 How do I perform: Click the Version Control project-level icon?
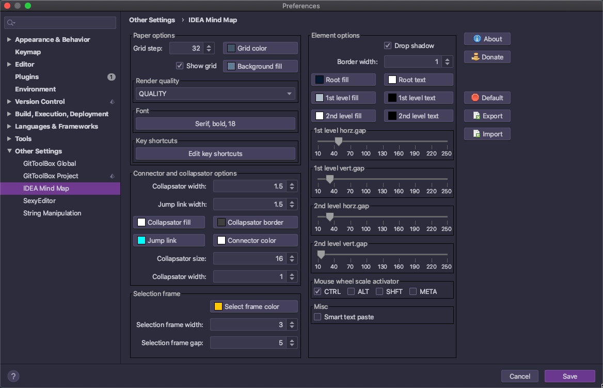pos(113,102)
